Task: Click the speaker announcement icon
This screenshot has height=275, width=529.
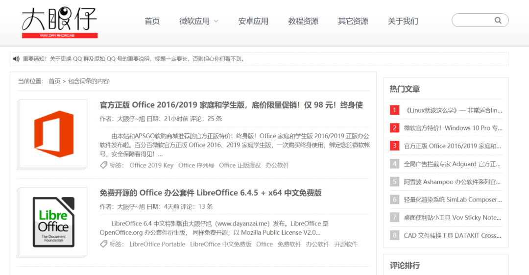Action: (16, 59)
